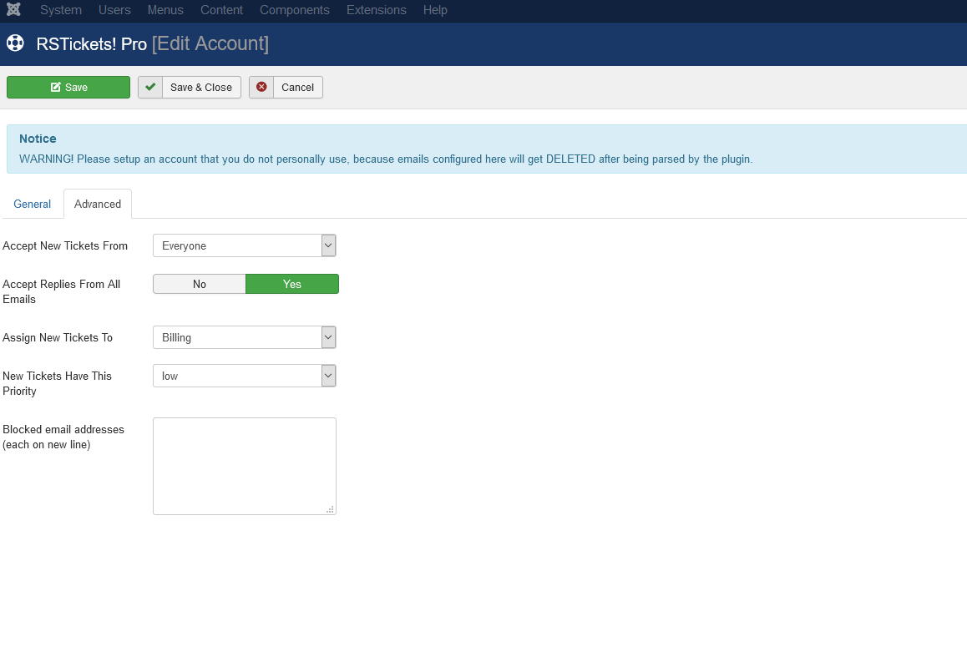Open New Tickets Priority dropdown
Image resolution: width=967 pixels, height=657 pixels.
[244, 376]
